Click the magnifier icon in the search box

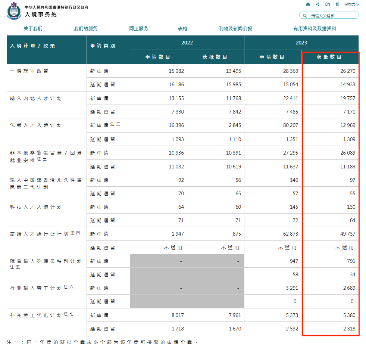(x=305, y=16)
